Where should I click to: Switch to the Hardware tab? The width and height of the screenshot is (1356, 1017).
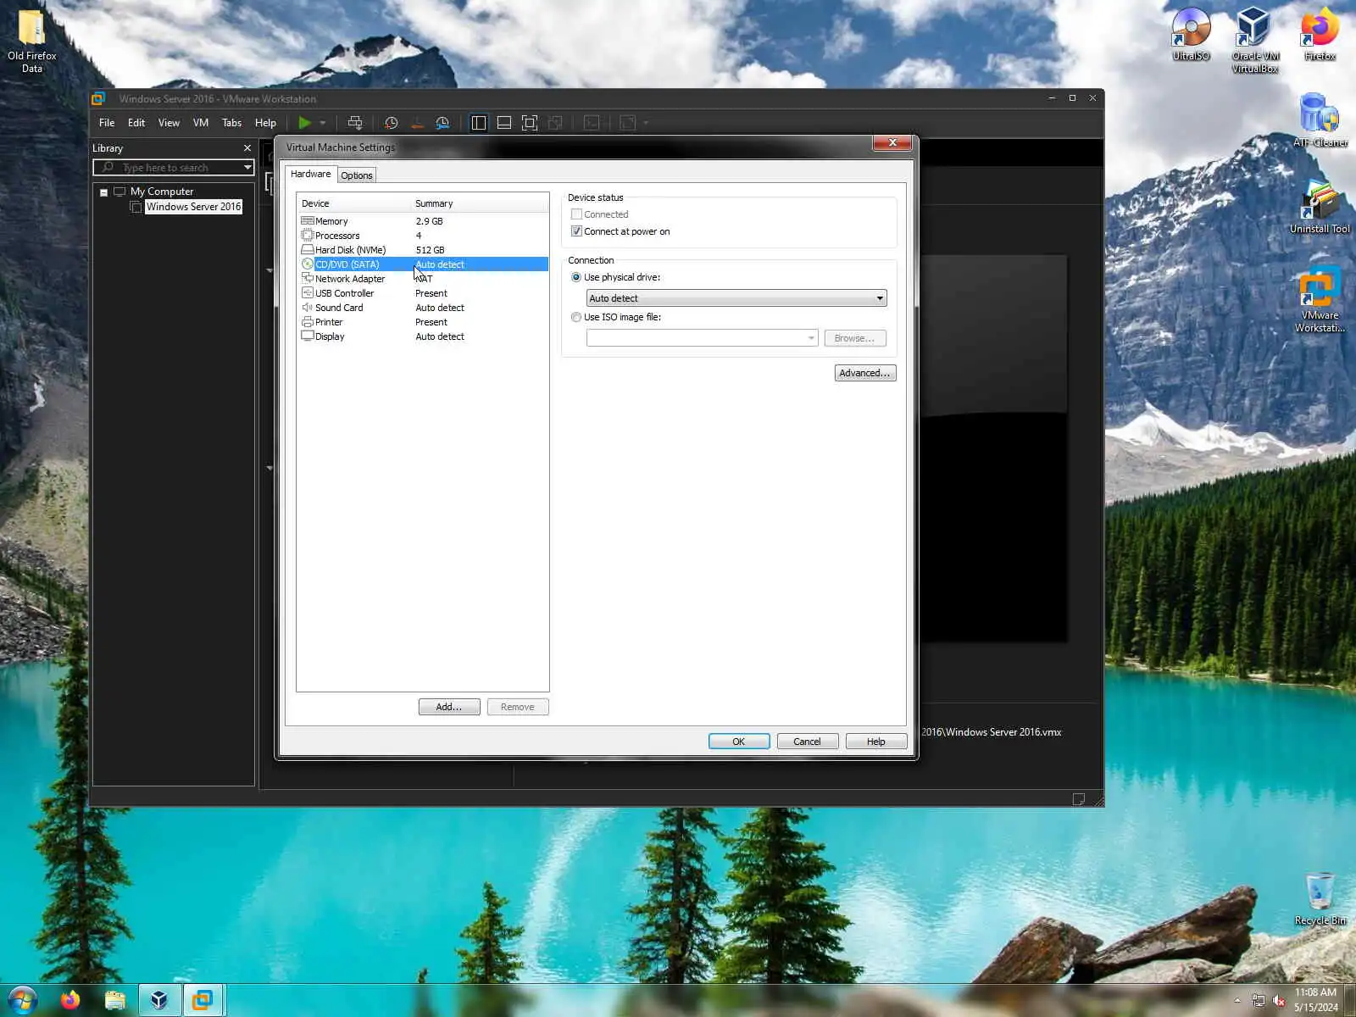(311, 174)
